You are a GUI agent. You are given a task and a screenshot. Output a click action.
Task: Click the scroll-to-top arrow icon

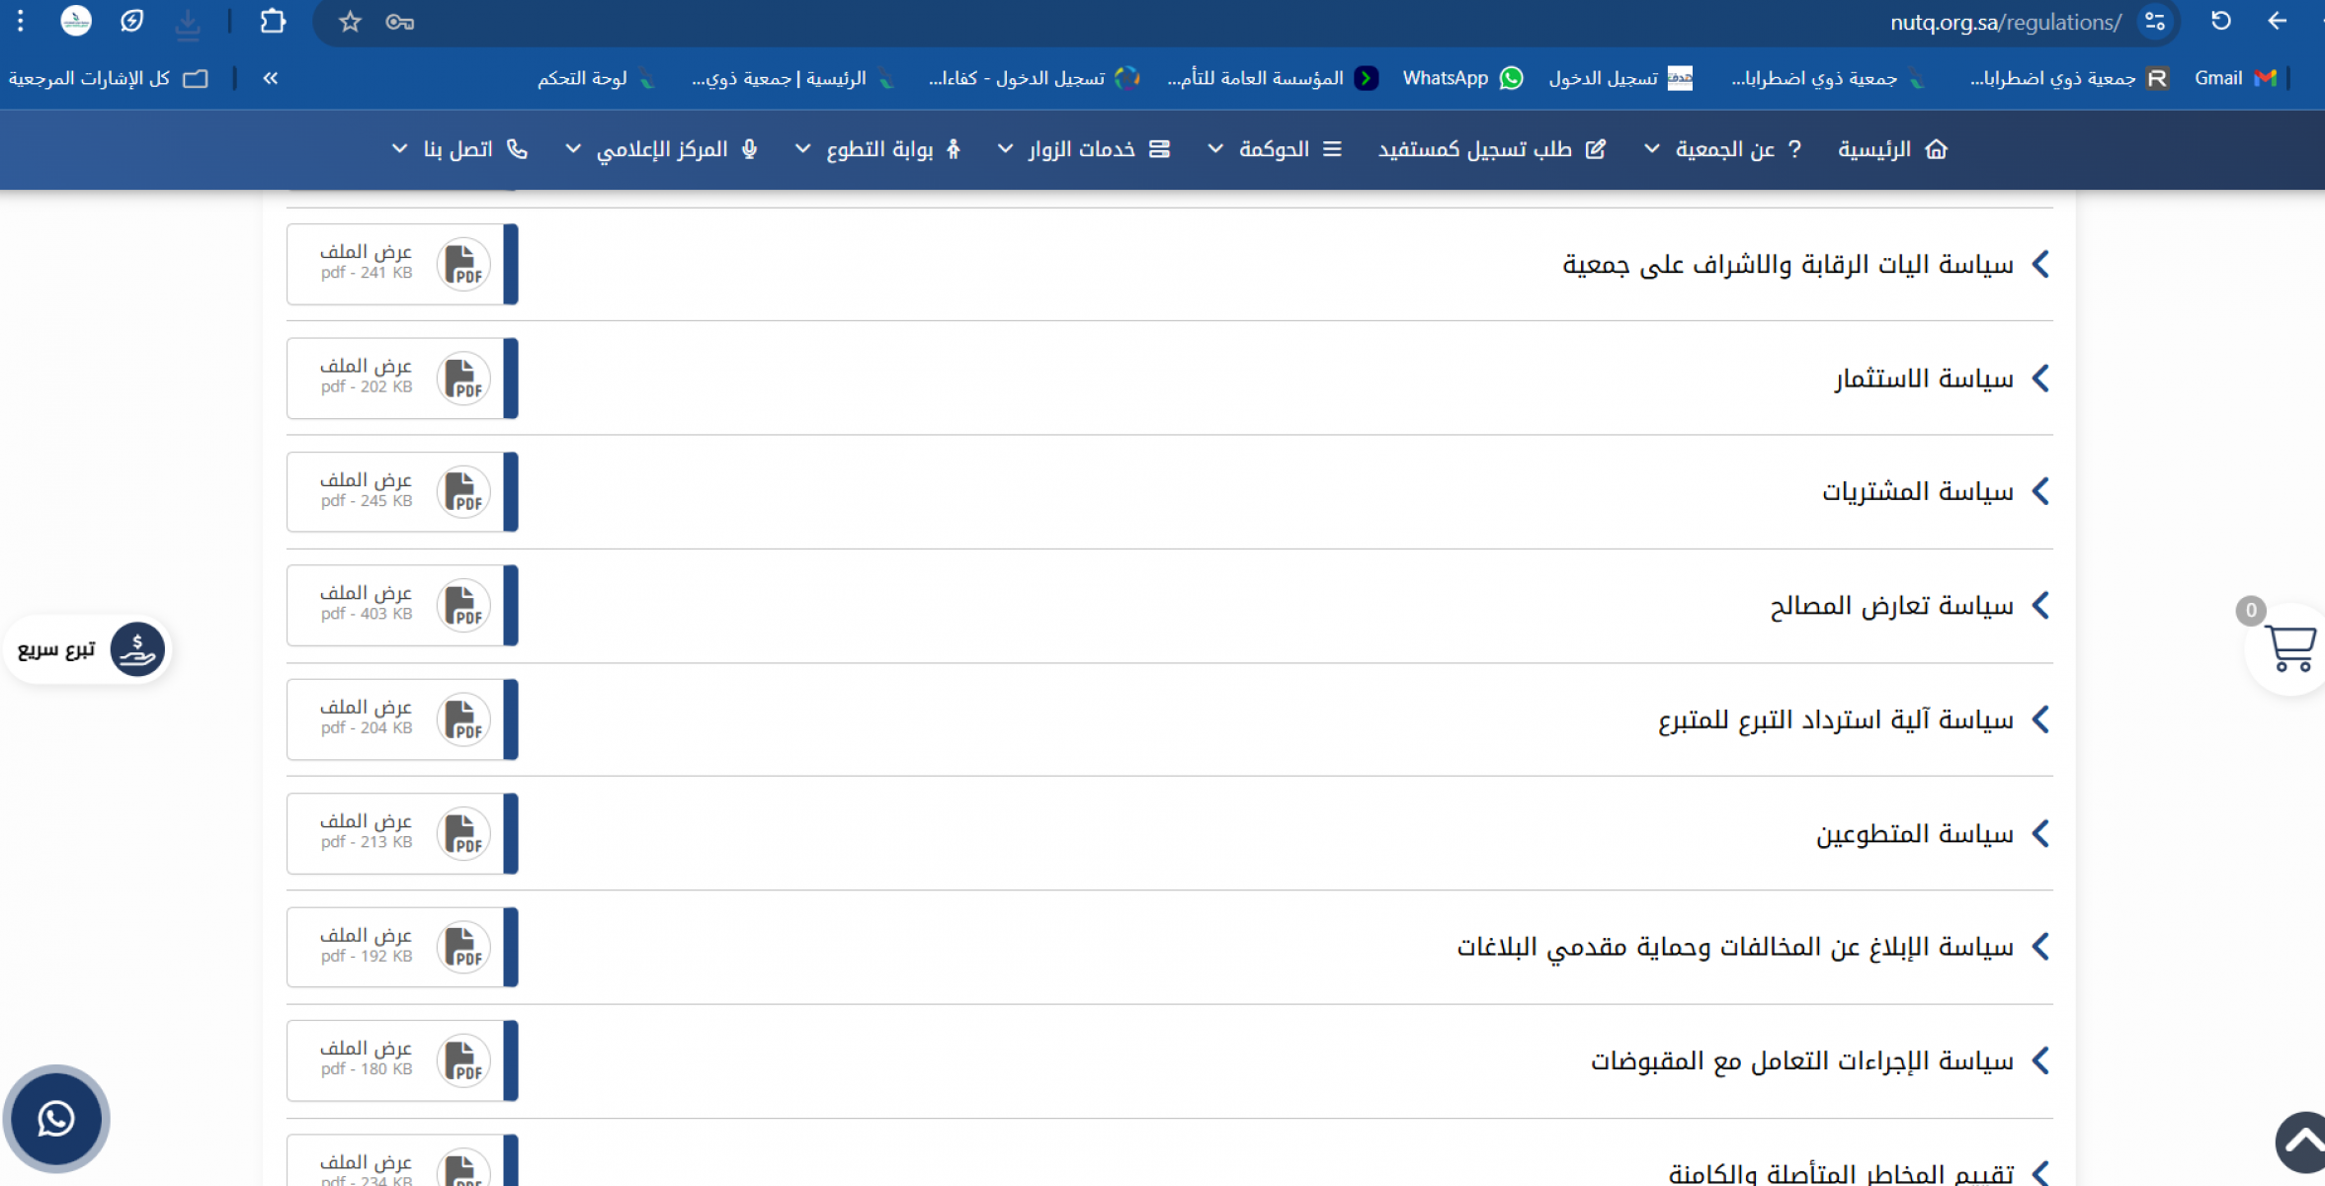[x=2302, y=1142]
